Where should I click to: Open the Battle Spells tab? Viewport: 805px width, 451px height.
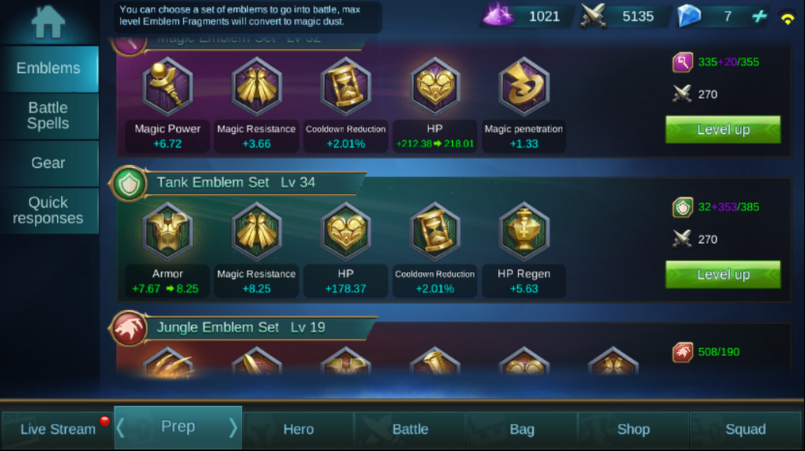coord(48,116)
